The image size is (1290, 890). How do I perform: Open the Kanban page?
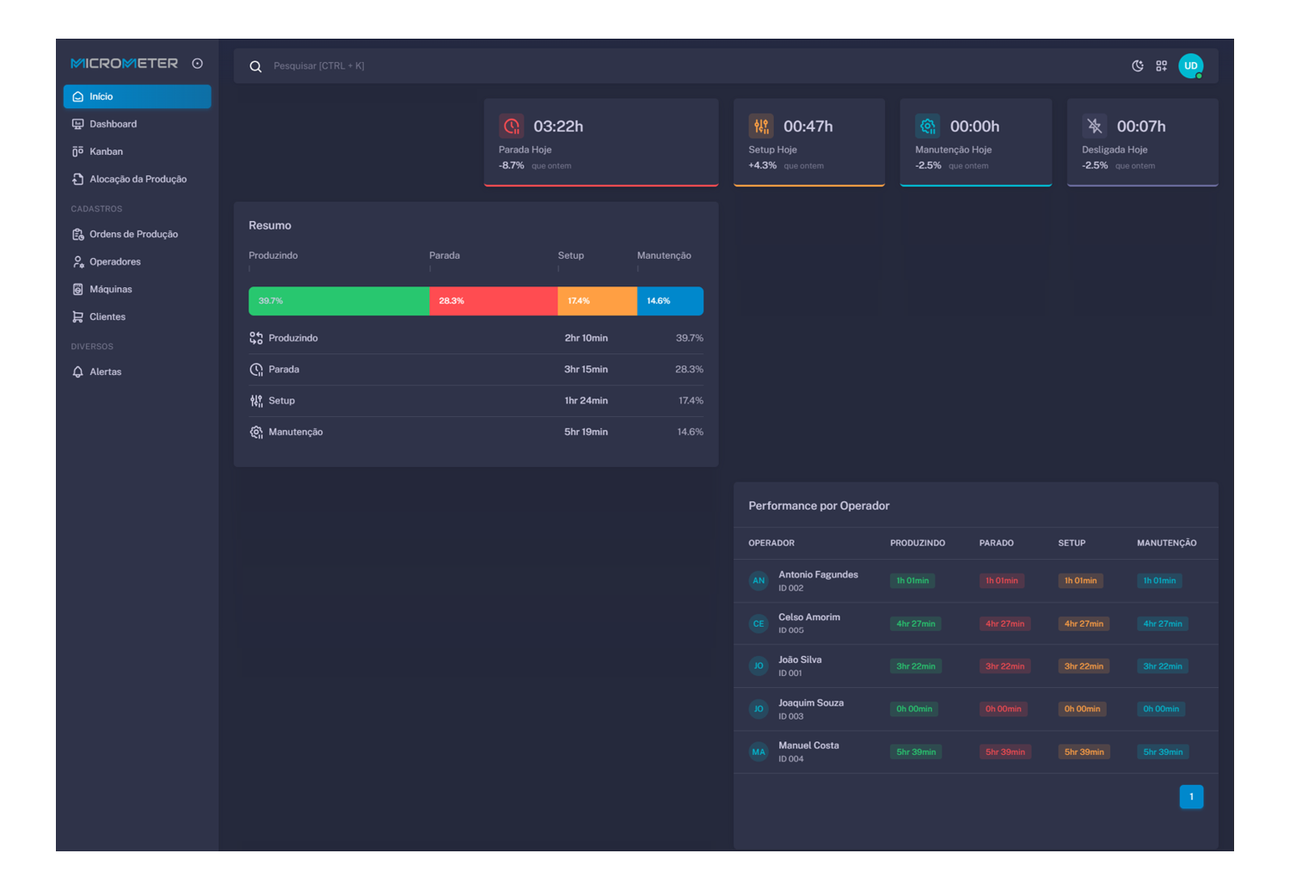point(137,151)
